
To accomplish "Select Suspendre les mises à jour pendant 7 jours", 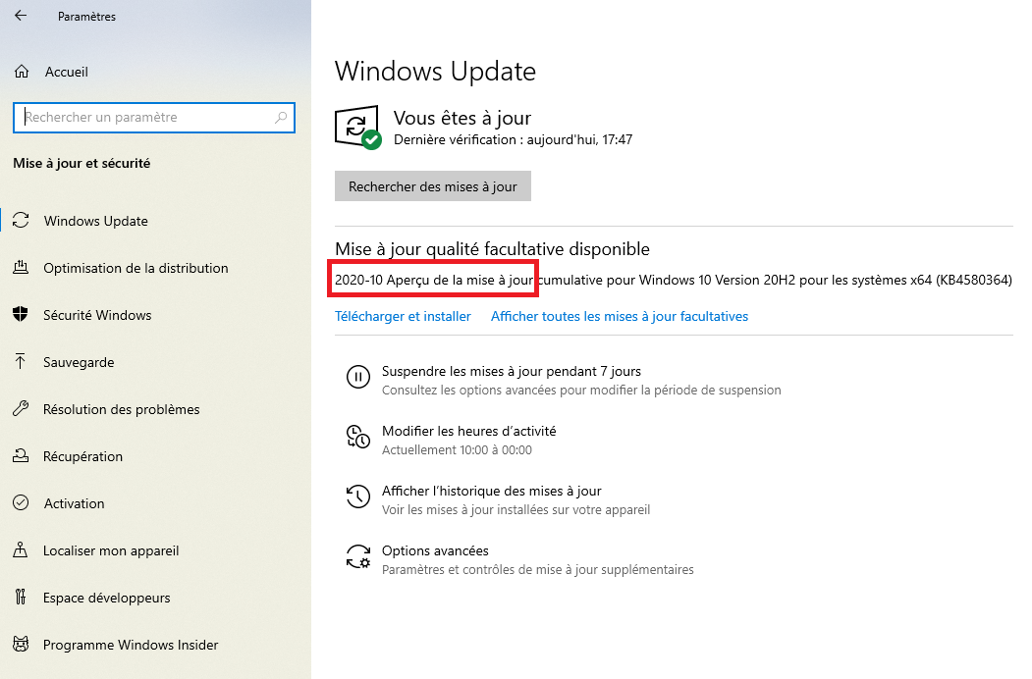I will coord(512,371).
